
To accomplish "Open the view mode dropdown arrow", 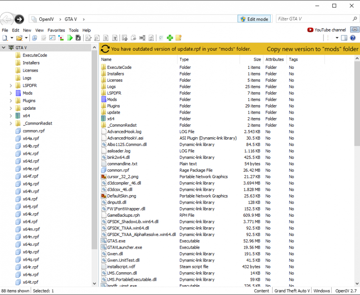I will tap(337, 38).
